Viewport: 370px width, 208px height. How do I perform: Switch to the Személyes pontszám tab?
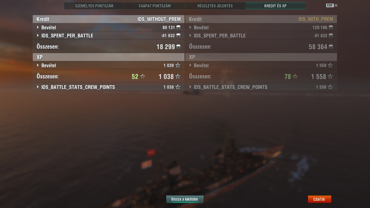94,6
